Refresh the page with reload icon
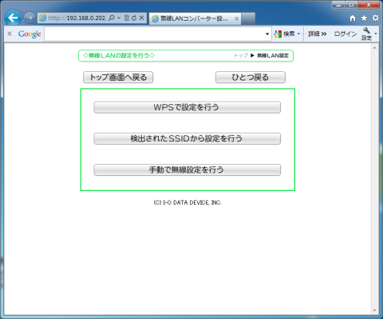This screenshot has width=383, height=319. pos(134,18)
